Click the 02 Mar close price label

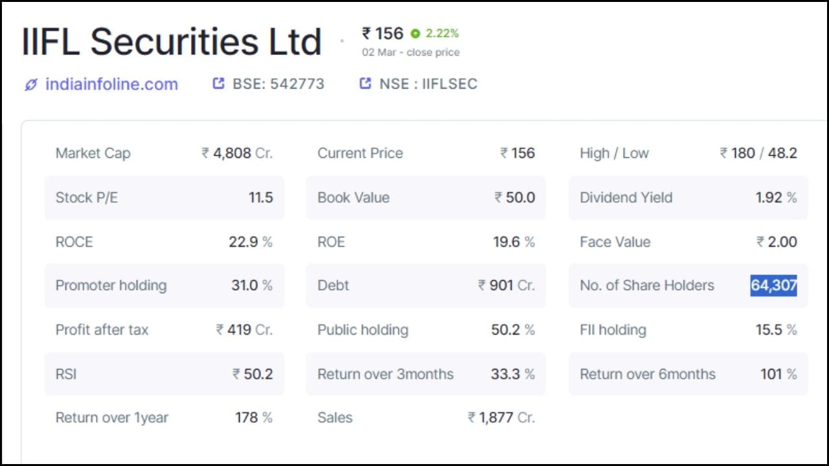coord(411,52)
